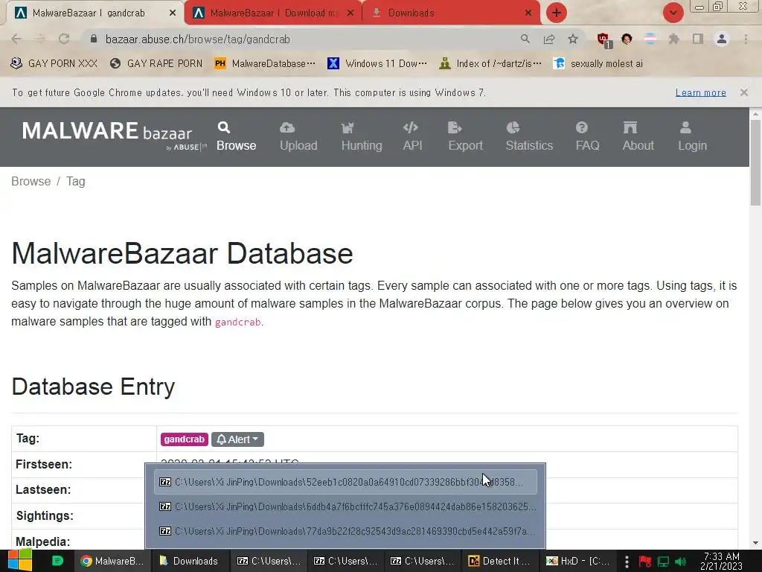Click the MALWARE bazaar logo

point(114,136)
